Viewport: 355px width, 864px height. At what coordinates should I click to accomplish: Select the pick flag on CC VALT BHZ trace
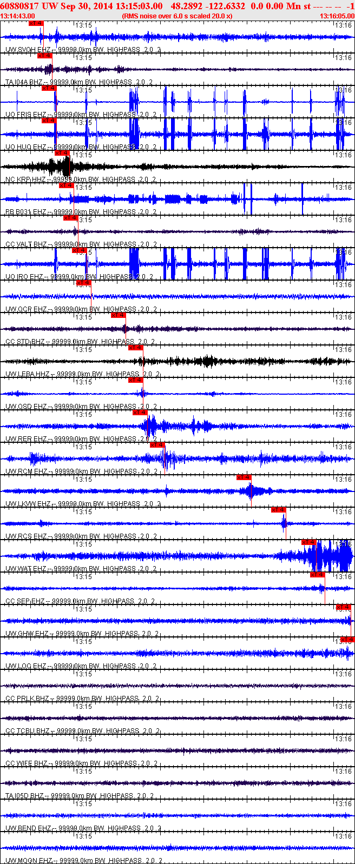tap(70, 218)
